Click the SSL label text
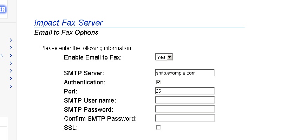Image resolution: width=281 pixels, height=140 pixels. (71, 128)
